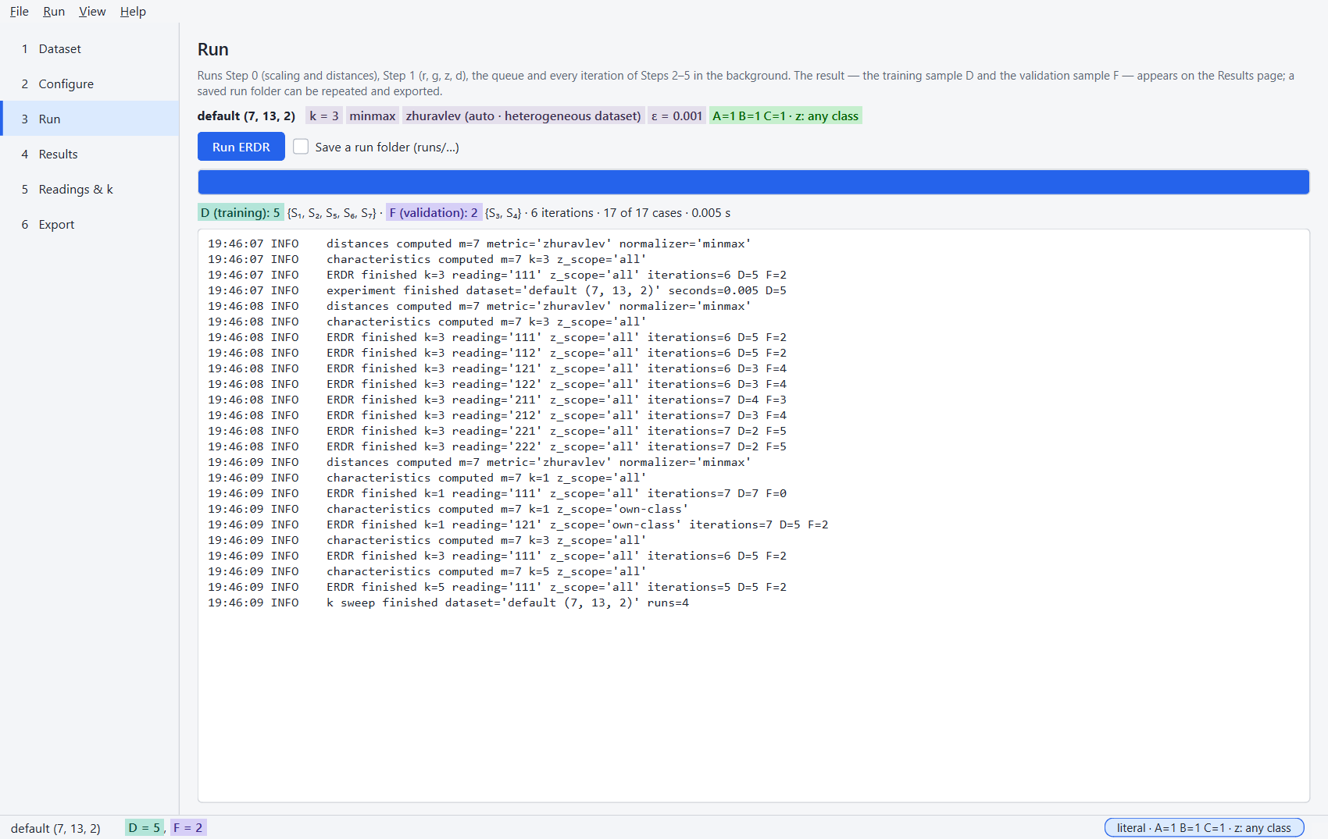Click the log line with reading='212'
The image size is (1328, 839).
point(497,415)
